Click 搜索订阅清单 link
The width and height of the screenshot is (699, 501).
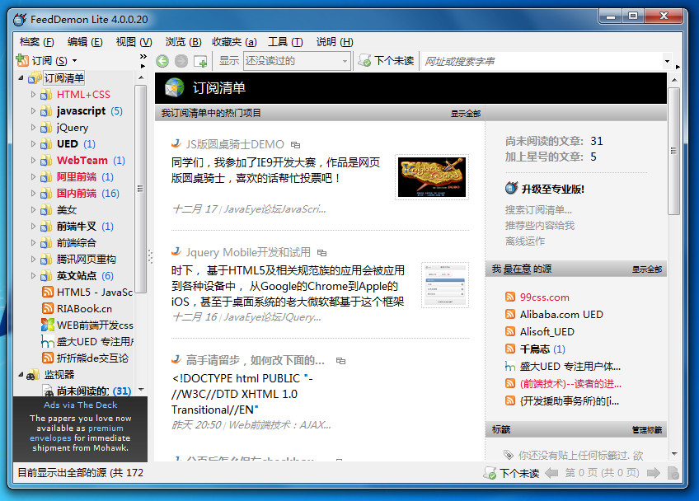click(x=538, y=209)
